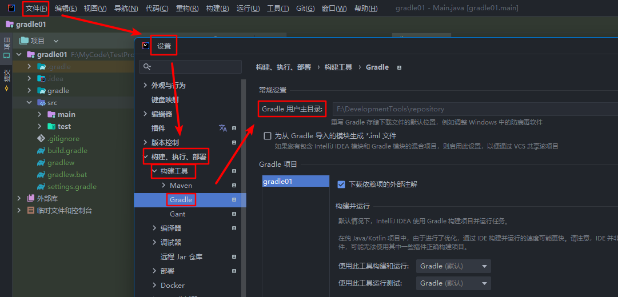This screenshot has width=618, height=297.
Task: Select 插件 in the settings tree
Action: coord(158,129)
